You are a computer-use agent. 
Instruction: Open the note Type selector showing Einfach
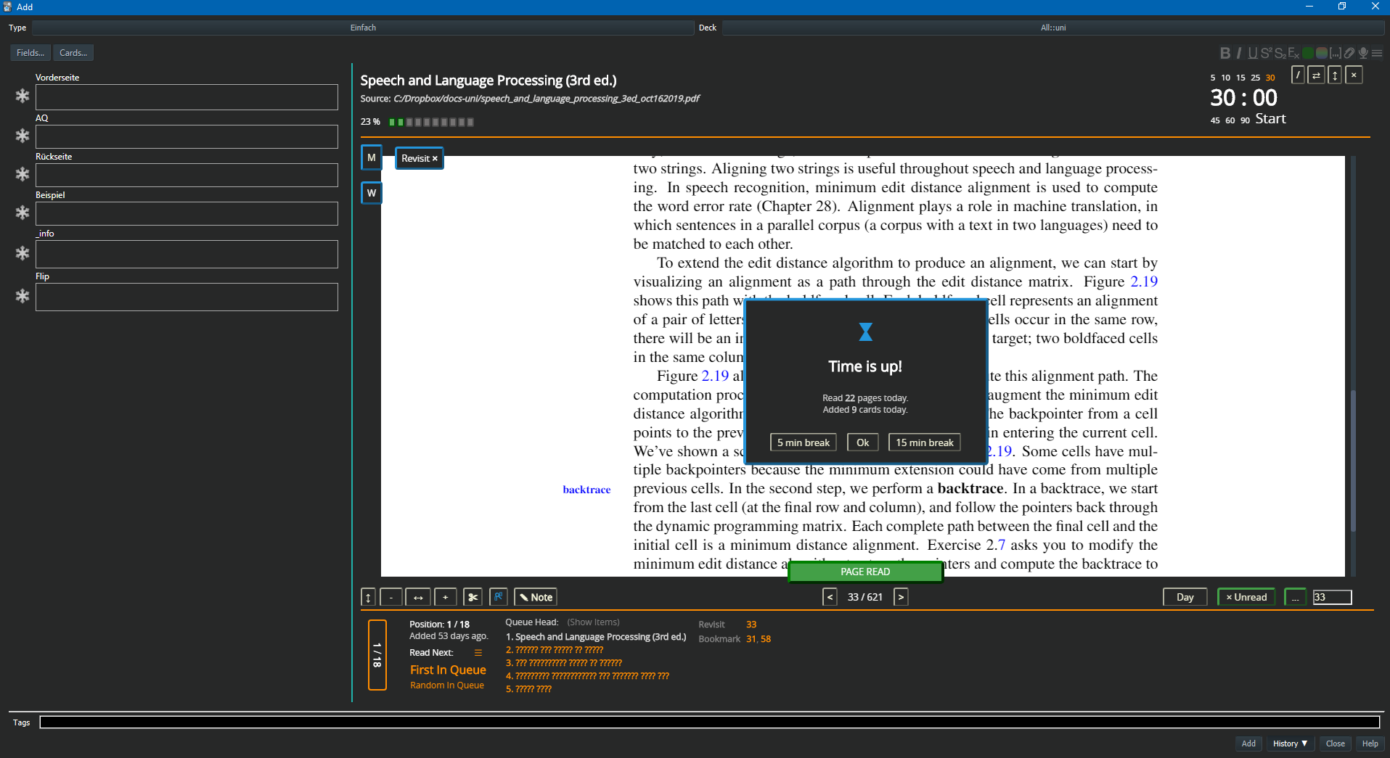[363, 28]
